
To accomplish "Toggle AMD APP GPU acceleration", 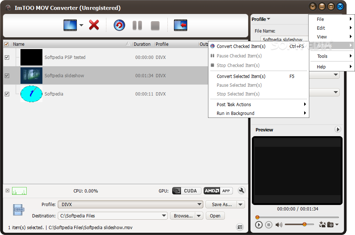I will tap(218, 191).
